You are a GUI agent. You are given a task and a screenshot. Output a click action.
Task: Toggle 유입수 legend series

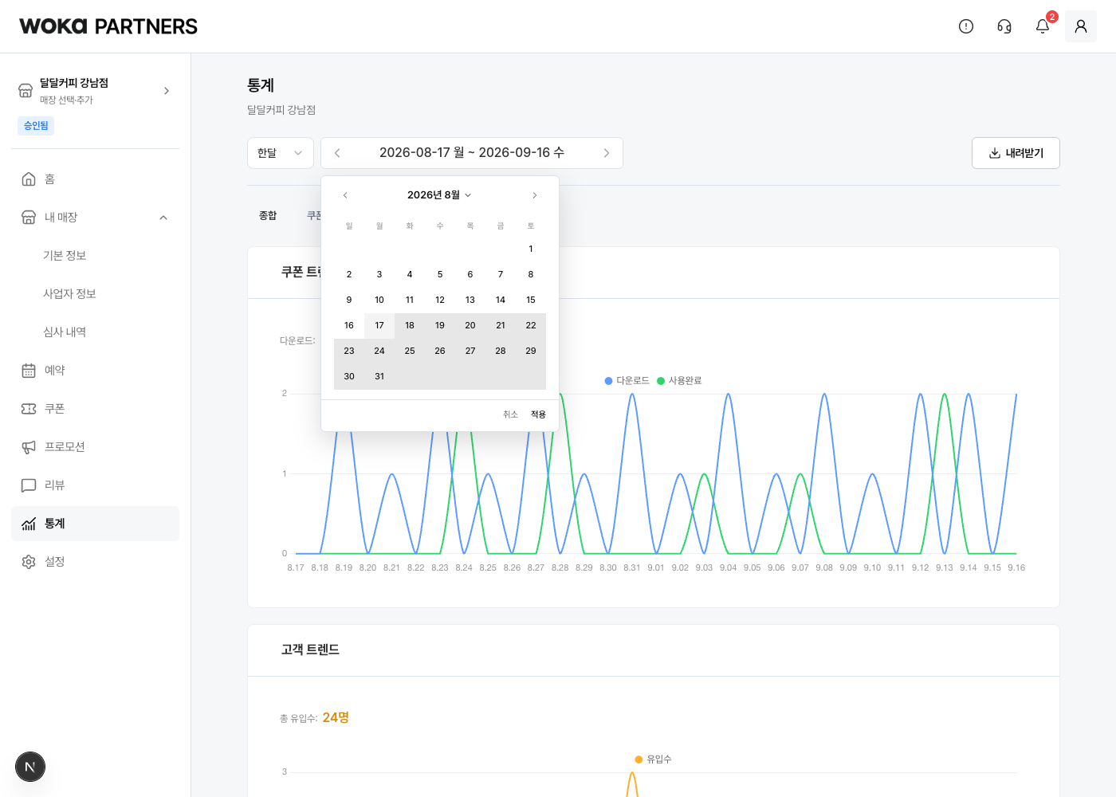tap(654, 760)
